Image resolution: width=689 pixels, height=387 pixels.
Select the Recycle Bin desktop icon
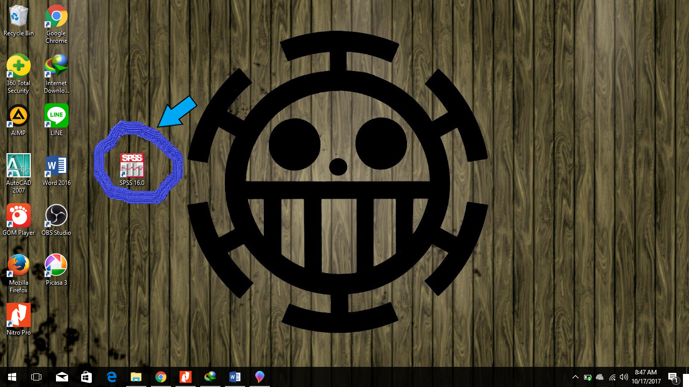pos(19,21)
